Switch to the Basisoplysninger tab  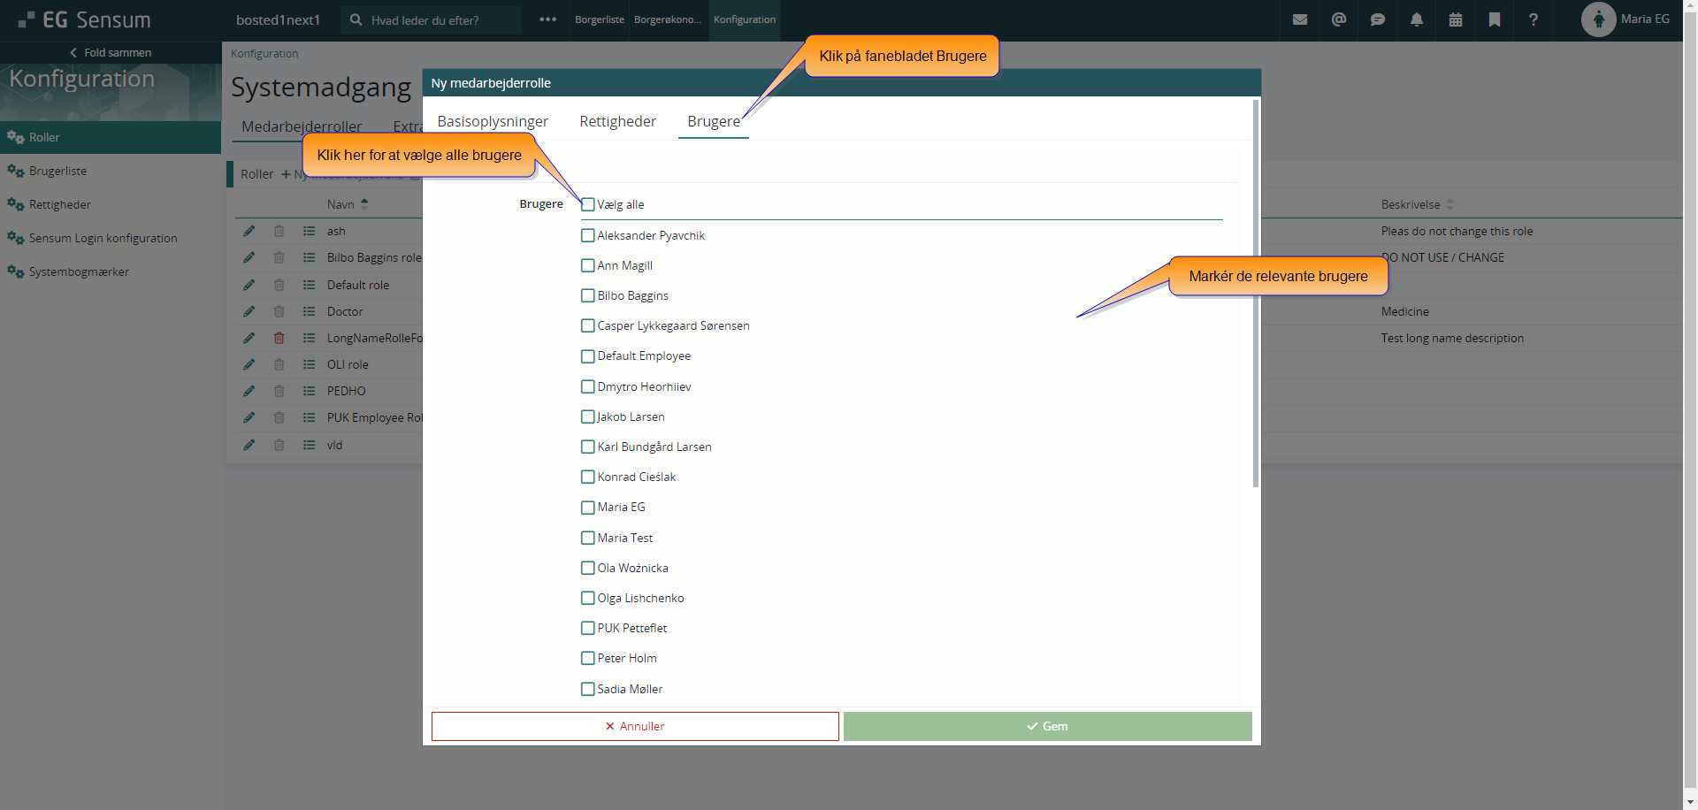pyautogui.click(x=493, y=121)
